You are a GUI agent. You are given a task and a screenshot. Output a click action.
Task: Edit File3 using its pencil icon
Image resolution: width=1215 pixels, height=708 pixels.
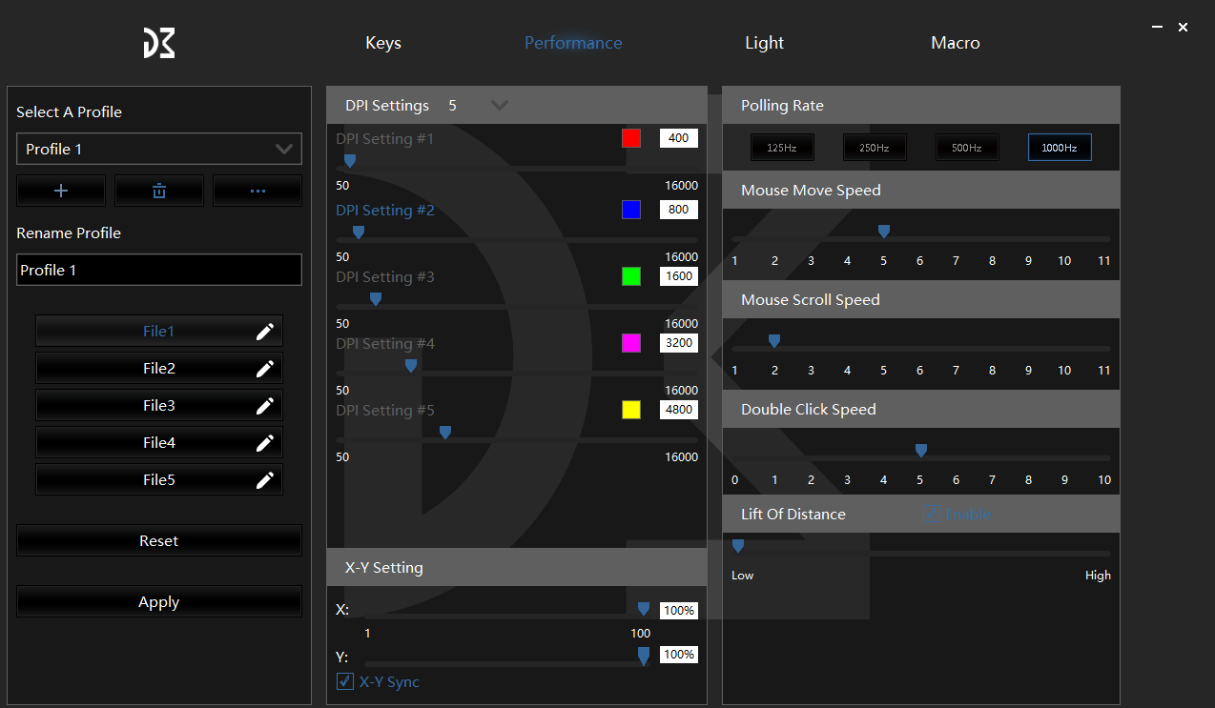(x=265, y=406)
